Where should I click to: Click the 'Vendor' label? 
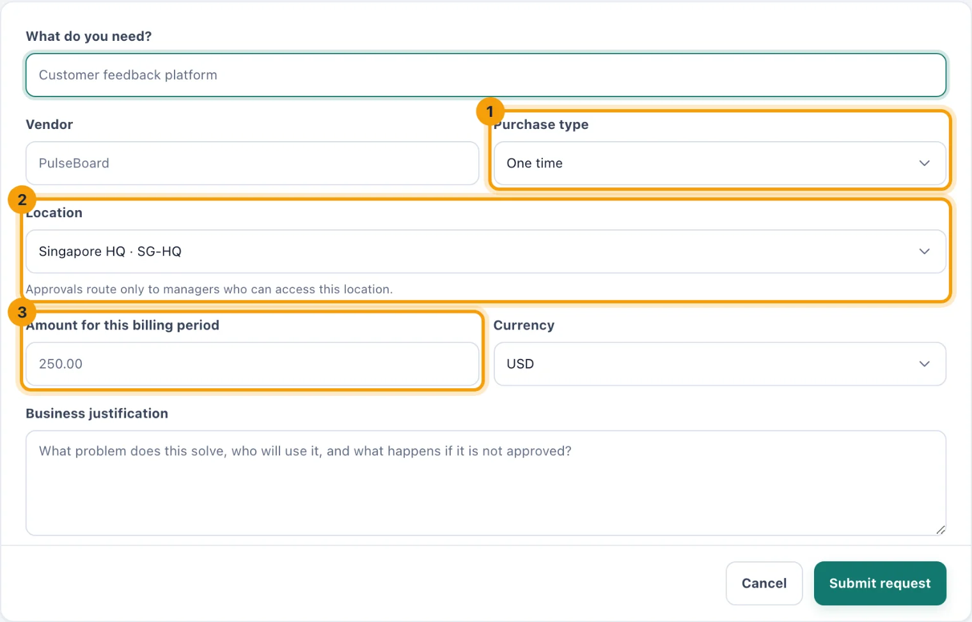click(49, 125)
